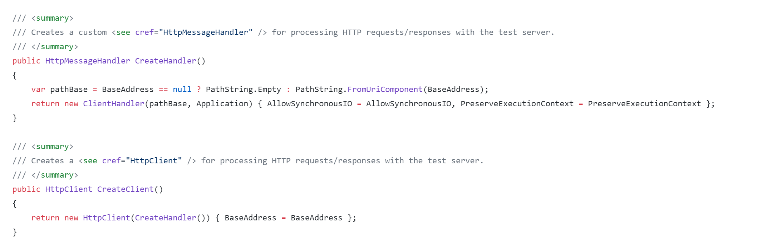The width and height of the screenshot is (777, 250).
Task: Click the closing brace of CreateClient method
Action: 15,232
